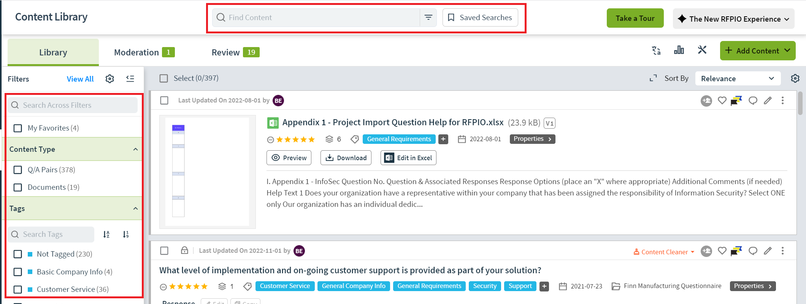This screenshot has width=806, height=304.
Task: Click Edit in Excel button
Action: point(408,158)
